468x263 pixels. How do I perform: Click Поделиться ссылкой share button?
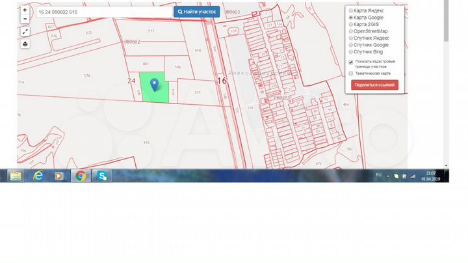[374, 85]
